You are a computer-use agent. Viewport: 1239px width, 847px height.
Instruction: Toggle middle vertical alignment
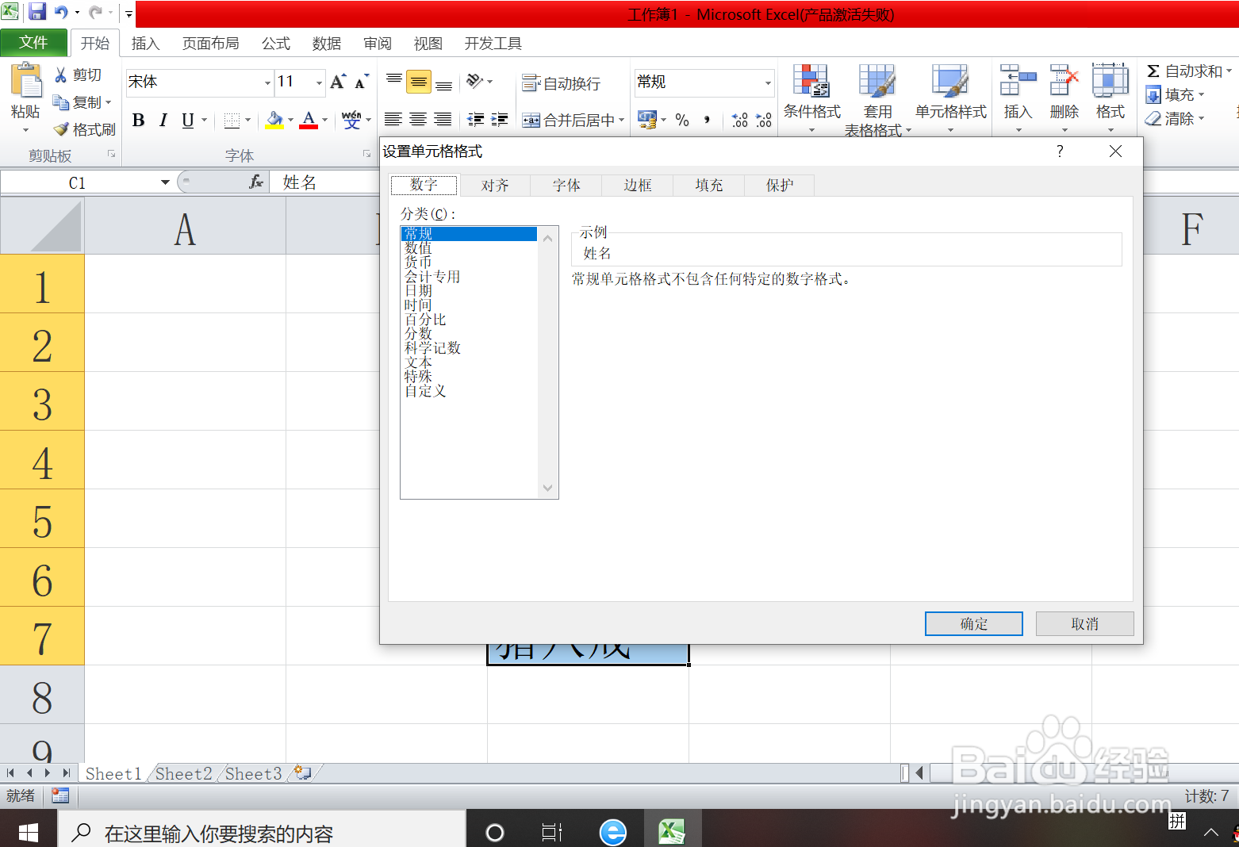pos(418,82)
